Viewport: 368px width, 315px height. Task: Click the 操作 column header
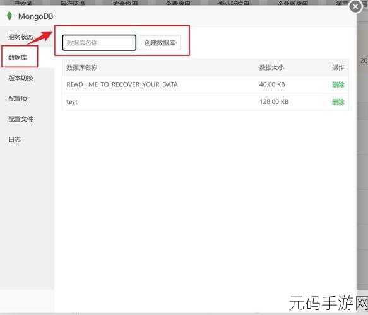pos(338,67)
